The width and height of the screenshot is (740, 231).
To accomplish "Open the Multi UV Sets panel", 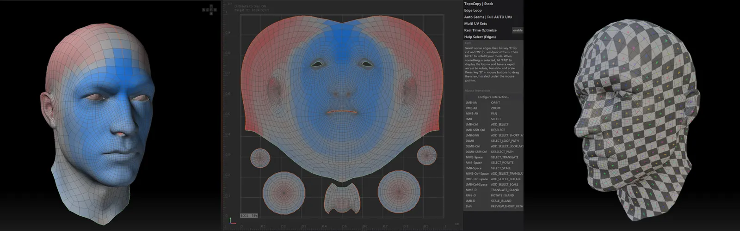I will click(475, 24).
